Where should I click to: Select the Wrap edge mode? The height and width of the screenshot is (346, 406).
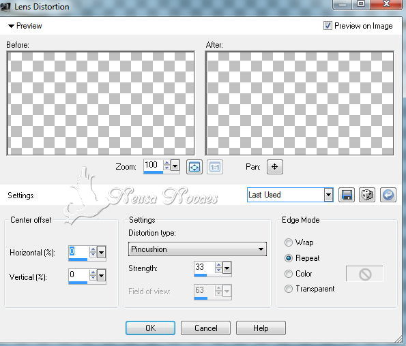point(289,242)
